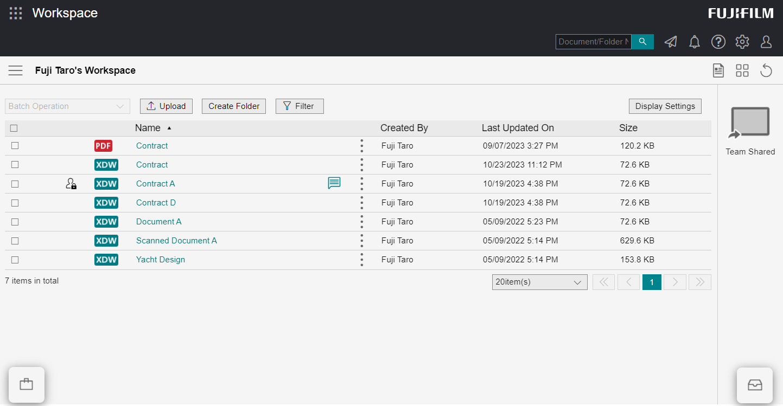Open the three-dot menu for Document A
The image size is (783, 406).
(362, 222)
